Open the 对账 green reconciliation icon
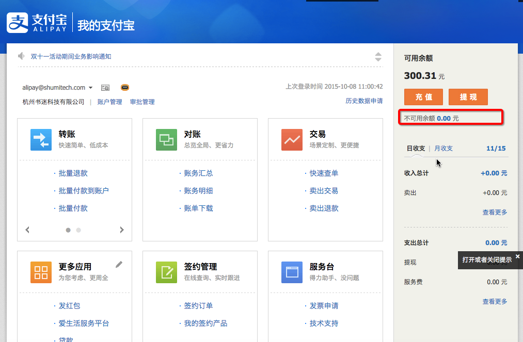 pyautogui.click(x=166, y=140)
